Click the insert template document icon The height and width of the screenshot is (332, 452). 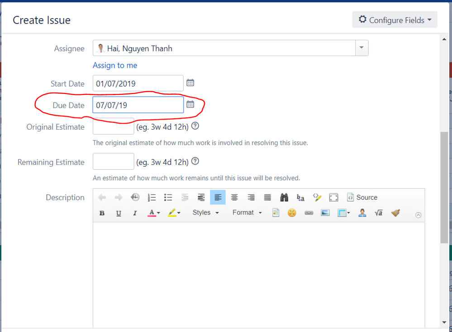click(276, 213)
